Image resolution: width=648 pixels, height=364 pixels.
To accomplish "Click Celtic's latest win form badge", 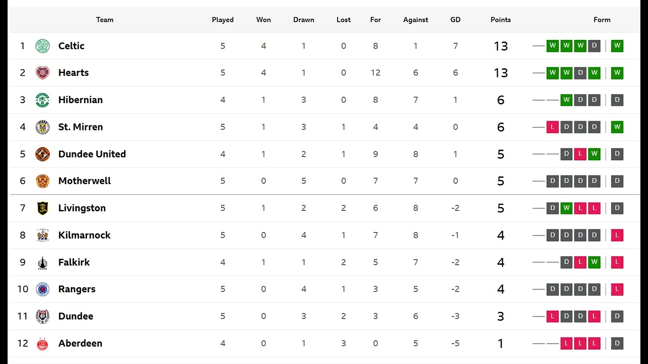I will coord(617,46).
